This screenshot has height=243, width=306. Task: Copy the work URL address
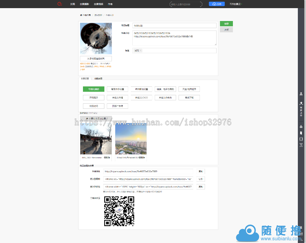(201, 171)
